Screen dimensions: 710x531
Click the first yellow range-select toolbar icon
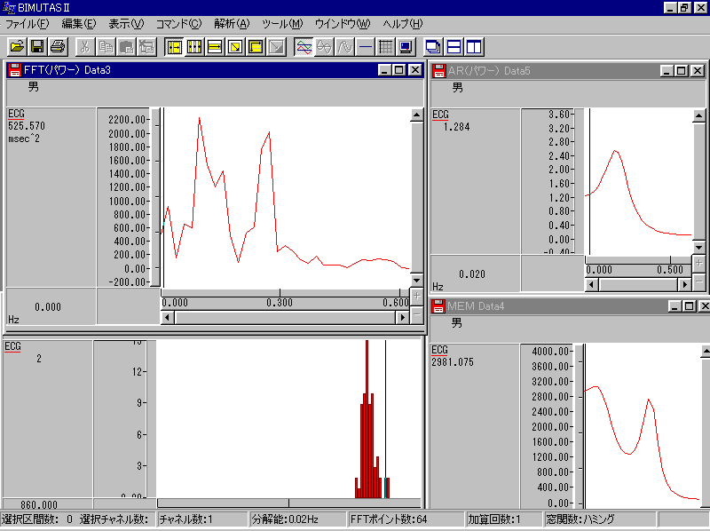tap(174, 46)
